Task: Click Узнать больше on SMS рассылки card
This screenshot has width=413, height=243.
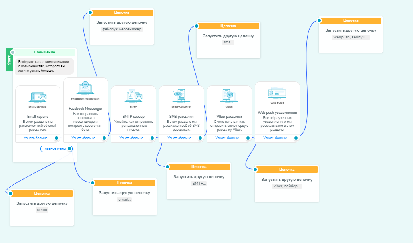Action: 179,138
